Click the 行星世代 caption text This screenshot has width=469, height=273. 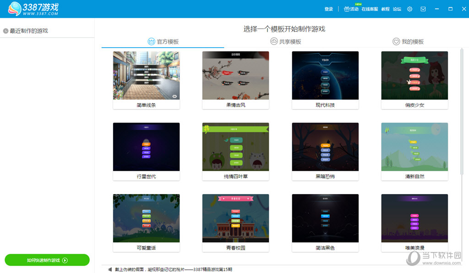tap(146, 177)
